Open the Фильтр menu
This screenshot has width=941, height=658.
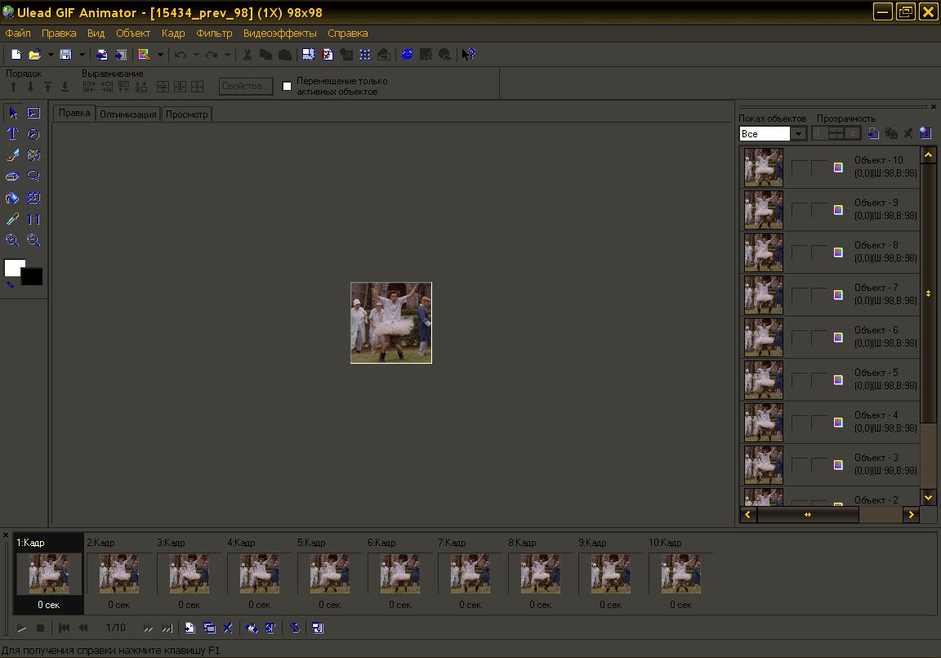[214, 34]
